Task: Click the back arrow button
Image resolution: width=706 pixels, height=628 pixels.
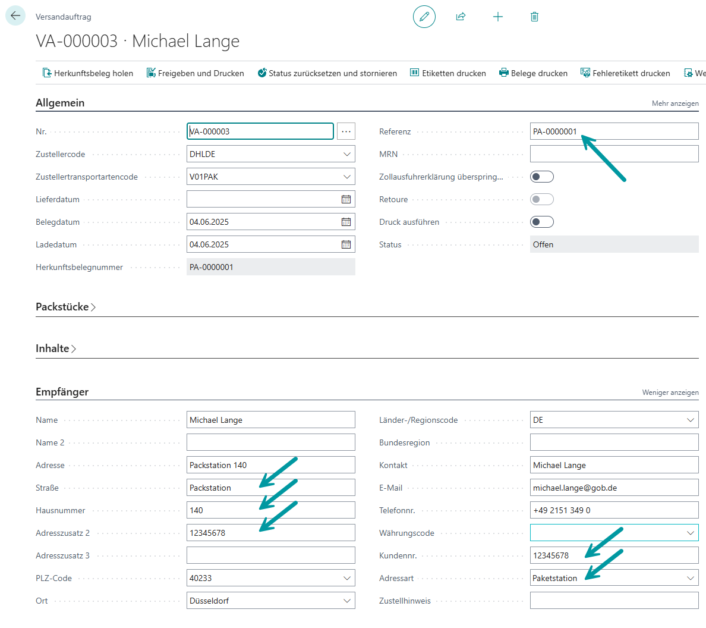Action: click(x=15, y=16)
